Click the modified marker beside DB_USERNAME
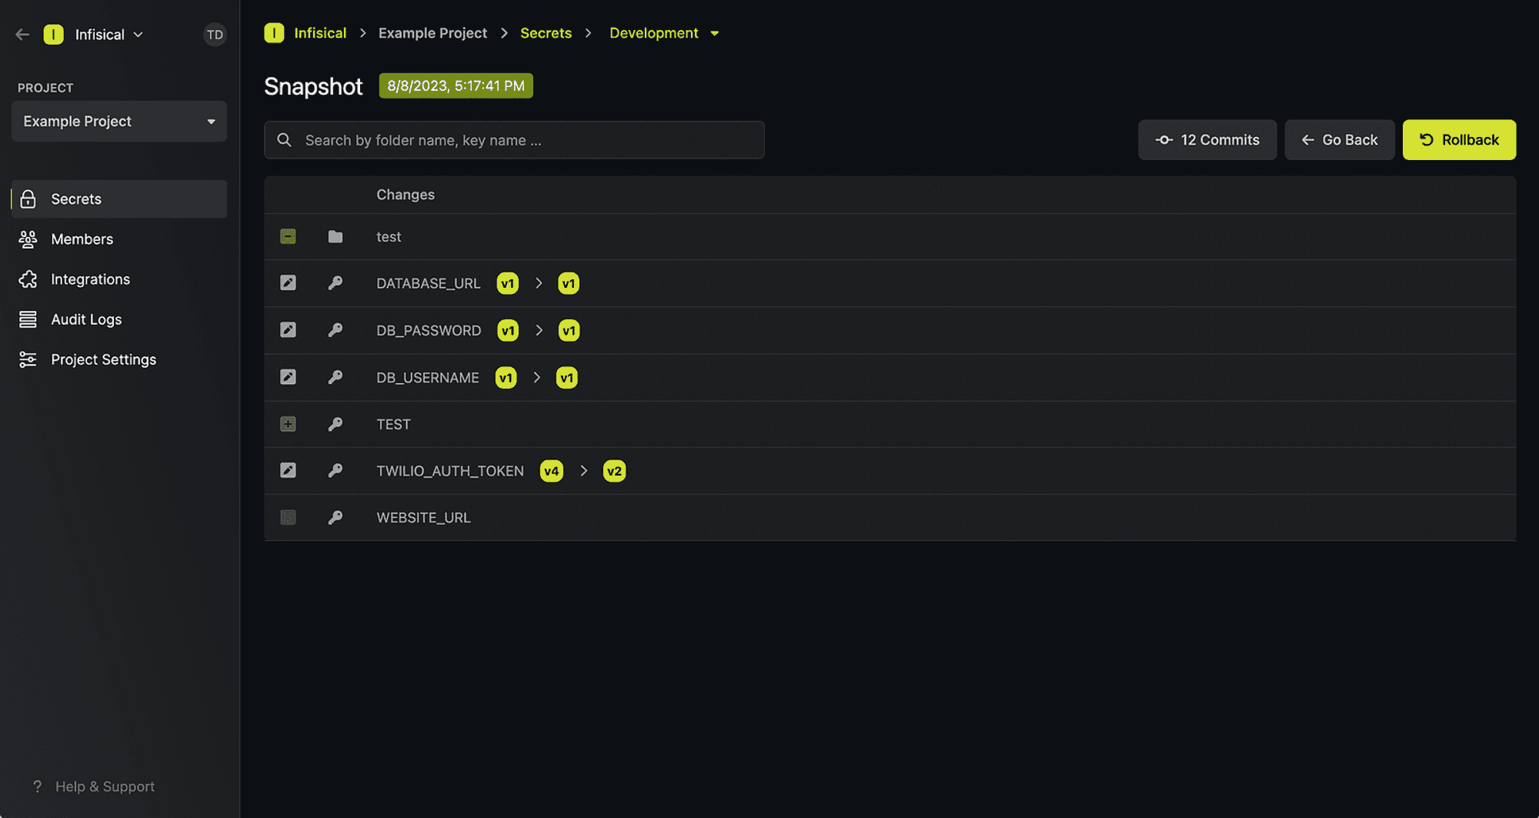Viewport: 1539px width, 818px height. (288, 377)
